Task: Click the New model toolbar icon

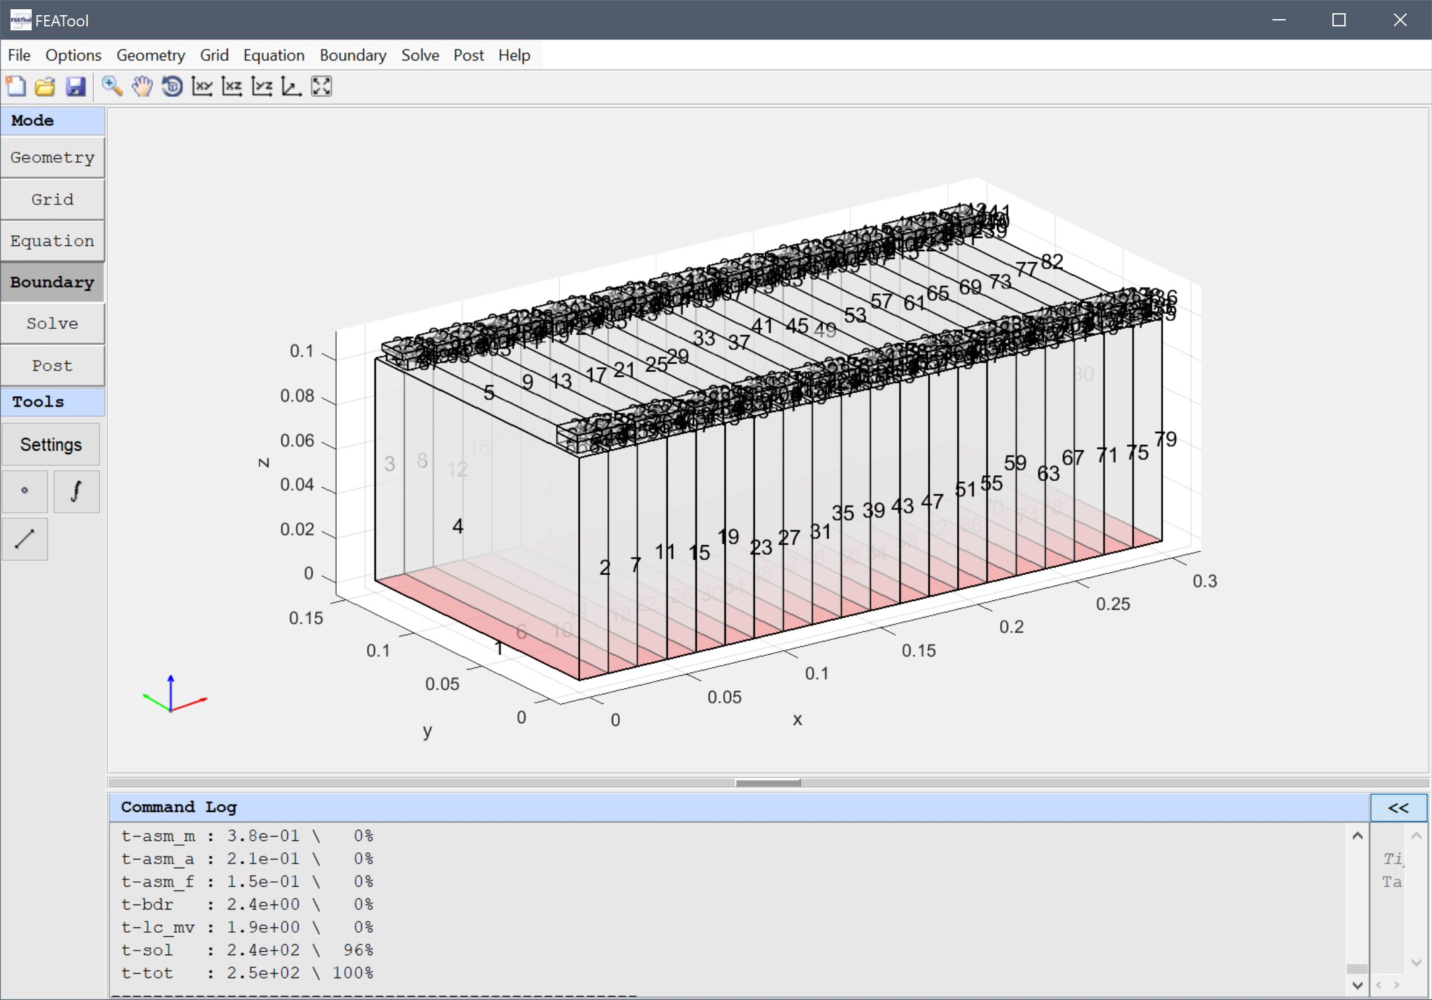Action: coord(15,86)
